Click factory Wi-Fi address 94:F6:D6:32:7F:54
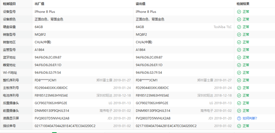 point(48,73)
